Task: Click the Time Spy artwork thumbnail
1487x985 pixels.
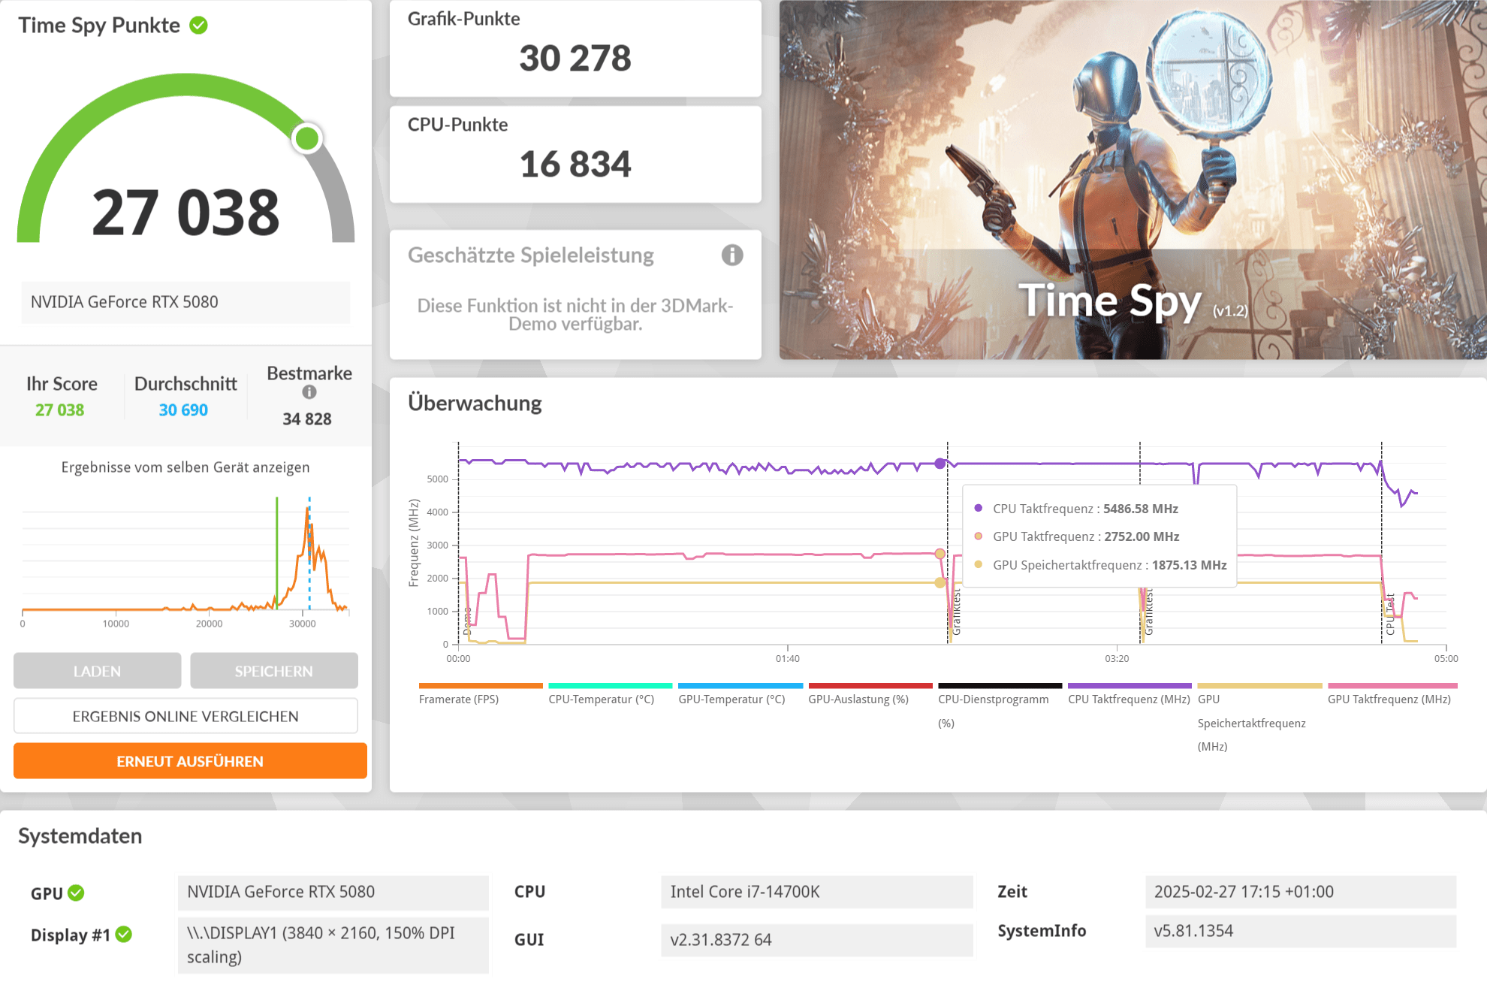Action: [1133, 180]
